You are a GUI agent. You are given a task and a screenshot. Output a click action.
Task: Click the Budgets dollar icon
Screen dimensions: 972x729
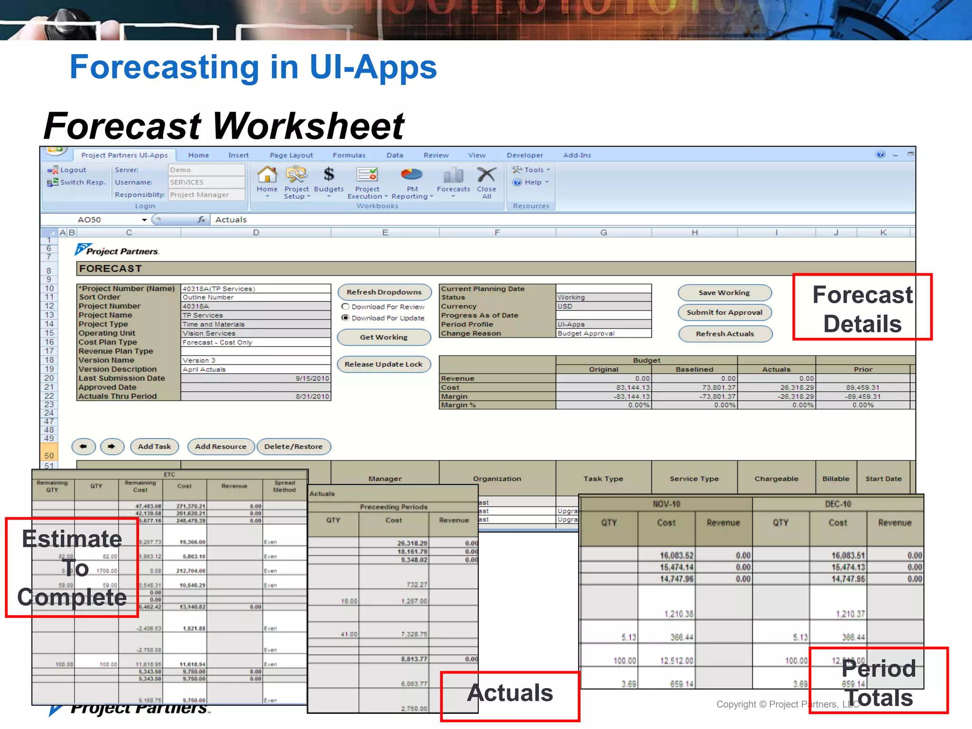(328, 174)
